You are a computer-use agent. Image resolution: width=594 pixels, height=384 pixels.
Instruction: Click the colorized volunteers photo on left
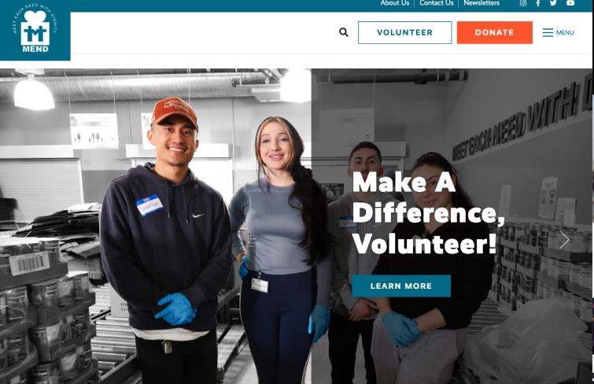(x=156, y=227)
